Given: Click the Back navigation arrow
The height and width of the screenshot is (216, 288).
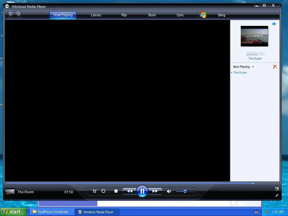Looking at the screenshot, I should click(11, 15).
